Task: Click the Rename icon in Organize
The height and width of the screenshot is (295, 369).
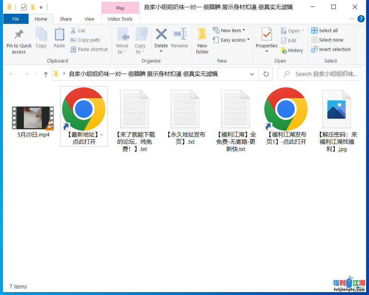Action: tap(179, 35)
